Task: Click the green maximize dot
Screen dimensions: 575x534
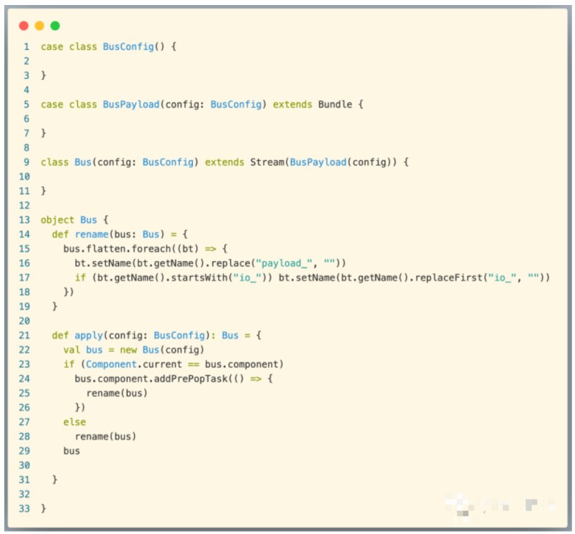Action: point(55,26)
